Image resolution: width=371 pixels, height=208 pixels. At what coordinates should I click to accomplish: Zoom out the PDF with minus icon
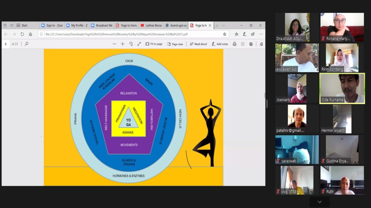click(x=114, y=44)
